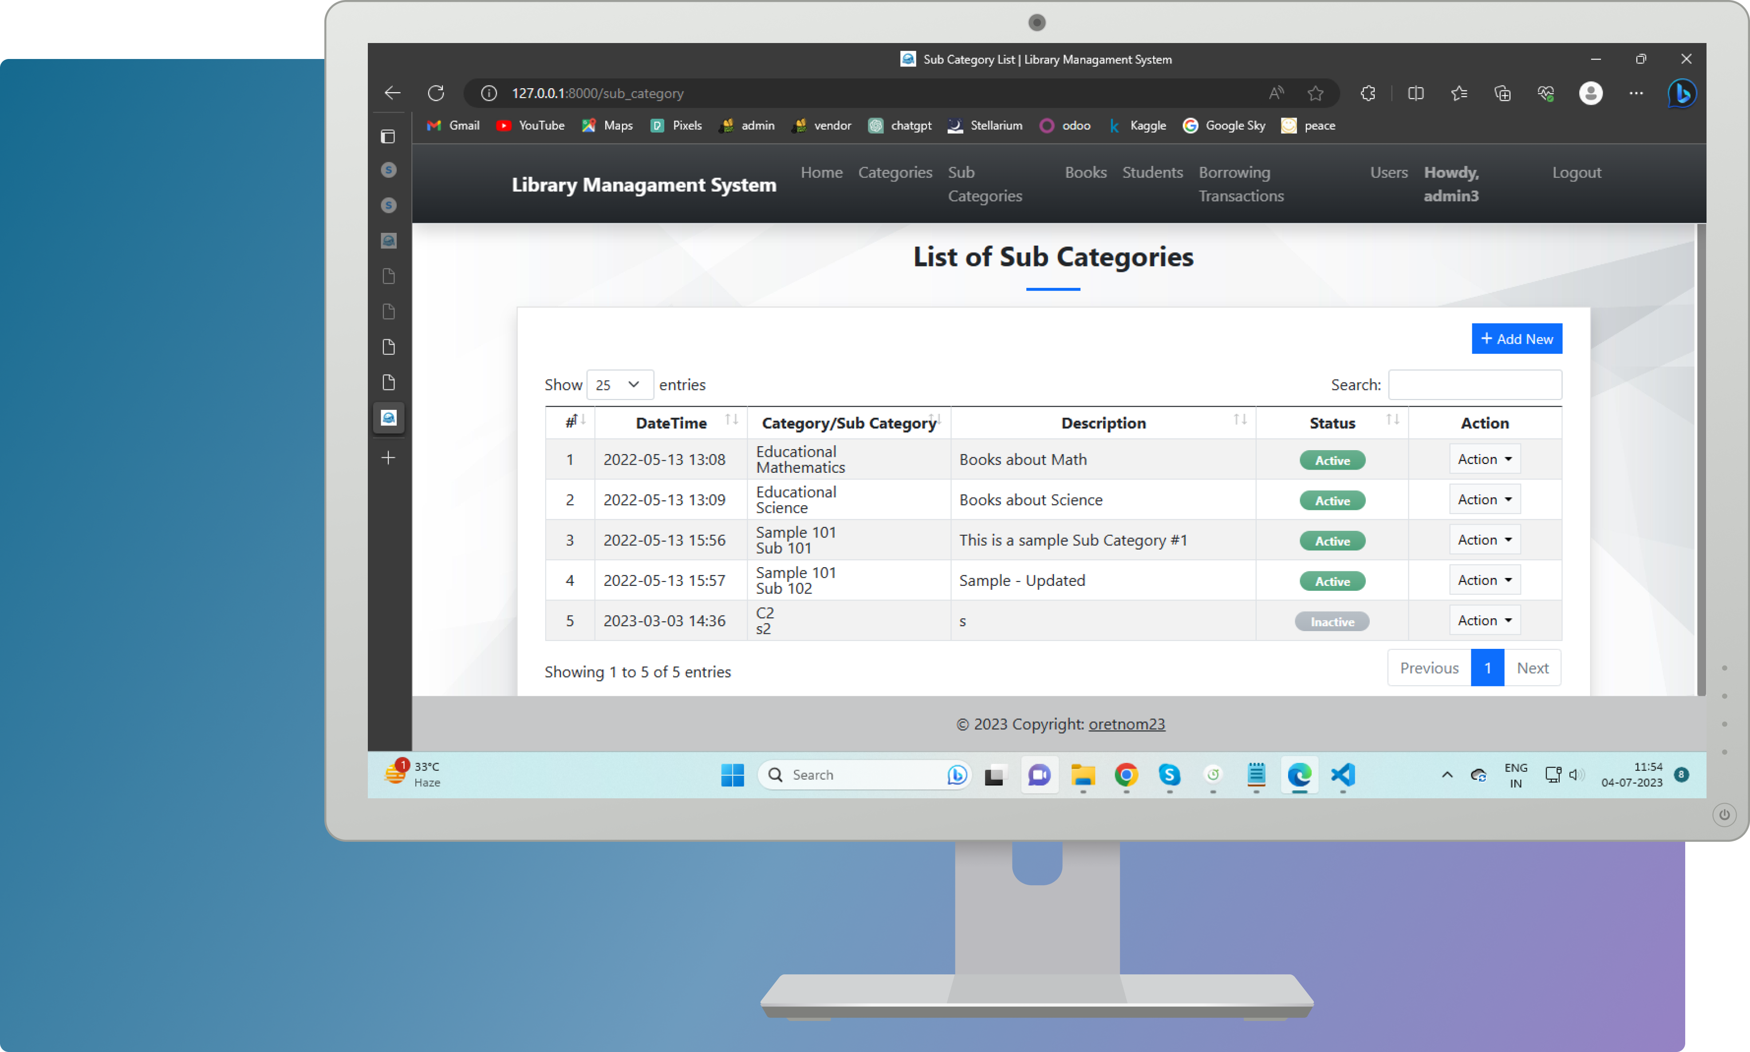Open the Sub Categories menu item
Viewport: 1750px width, 1052px height.
(x=986, y=184)
